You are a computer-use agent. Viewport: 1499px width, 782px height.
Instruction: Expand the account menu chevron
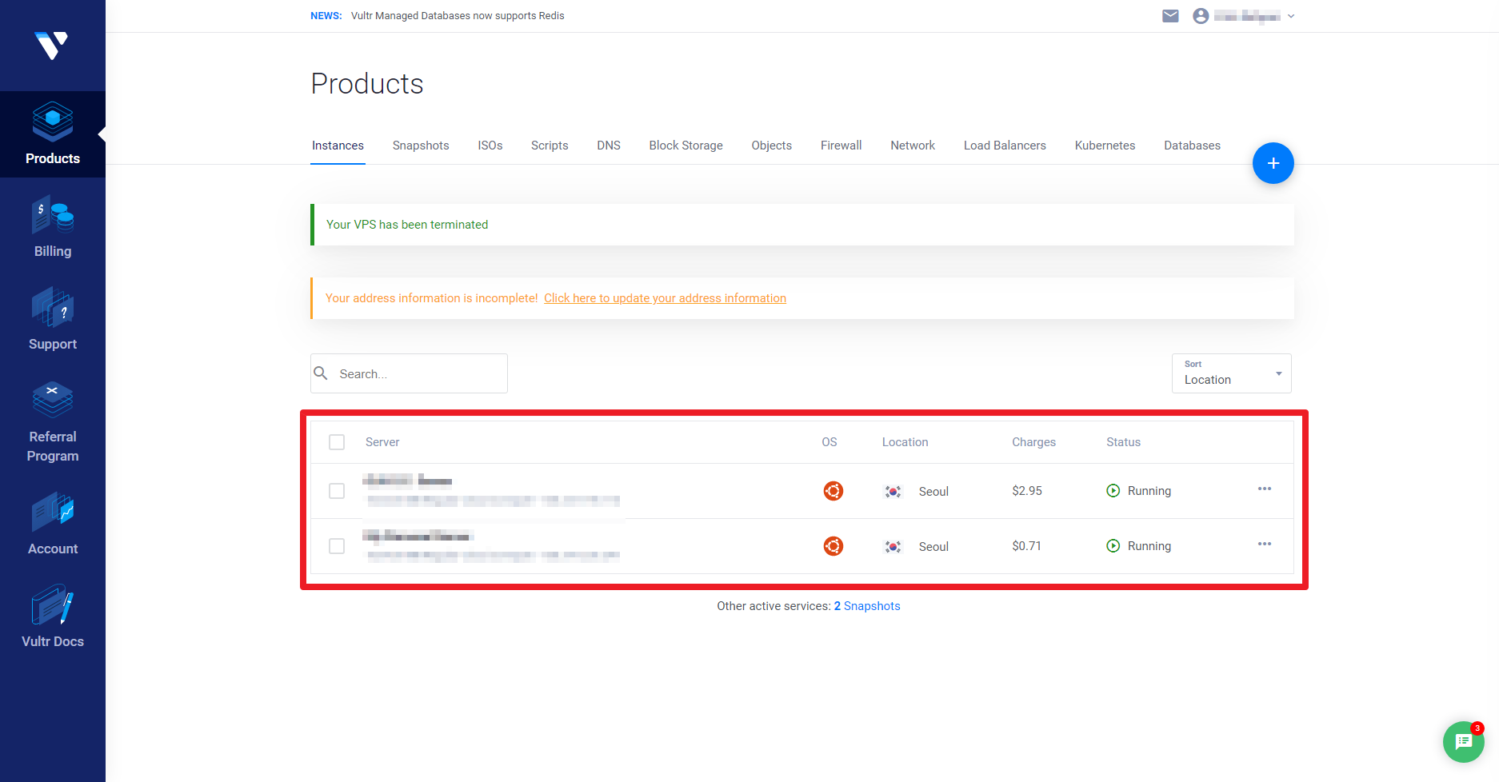(1291, 16)
